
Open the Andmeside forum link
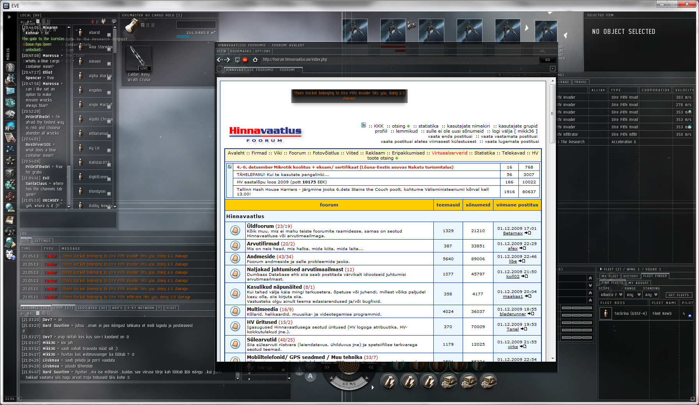click(261, 256)
